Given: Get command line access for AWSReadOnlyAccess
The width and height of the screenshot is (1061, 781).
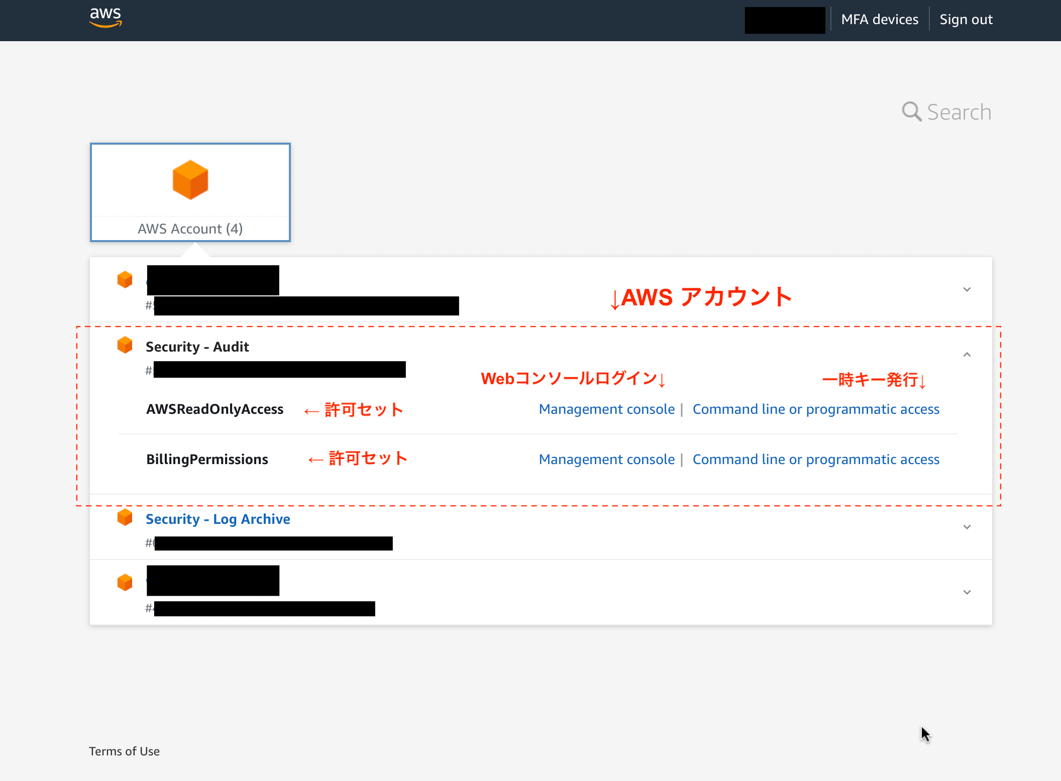Looking at the screenshot, I should (816, 409).
